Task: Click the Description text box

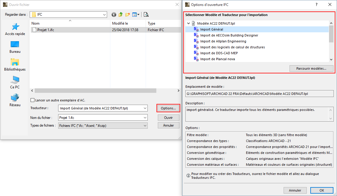Action: (259, 114)
